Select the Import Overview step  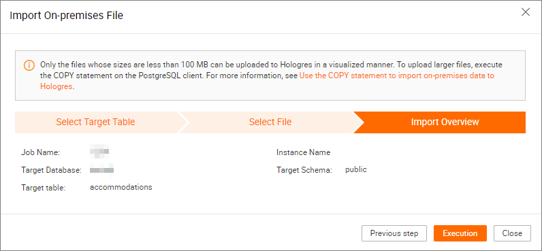pos(445,122)
